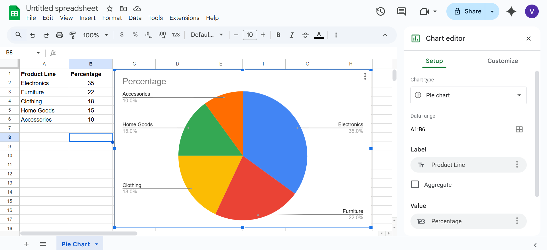Image resolution: width=547 pixels, height=250 pixels.
Task: Open Gemini sparkle assistant
Action: (x=511, y=11)
